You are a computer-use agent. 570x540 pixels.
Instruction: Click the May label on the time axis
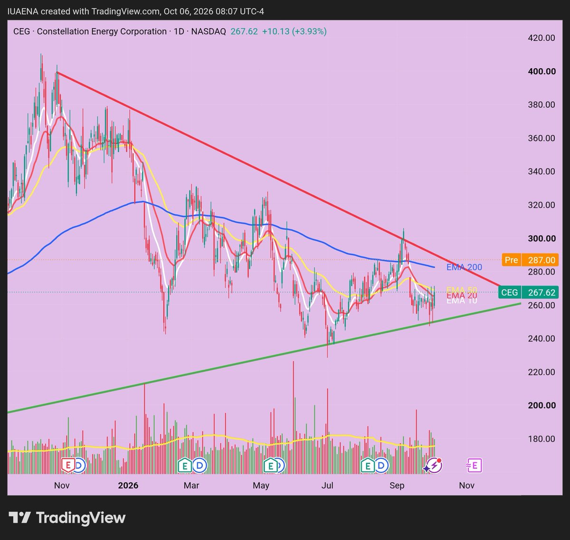[261, 485]
